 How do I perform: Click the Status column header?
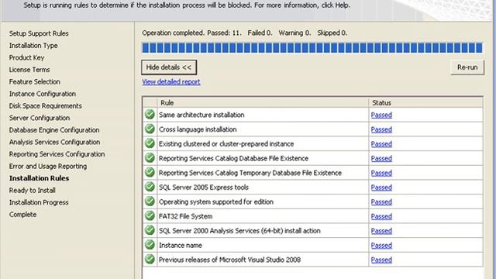click(x=425, y=103)
